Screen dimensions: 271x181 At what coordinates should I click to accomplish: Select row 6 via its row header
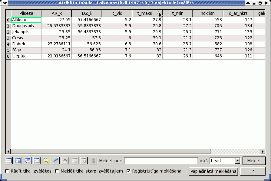coord(8,56)
